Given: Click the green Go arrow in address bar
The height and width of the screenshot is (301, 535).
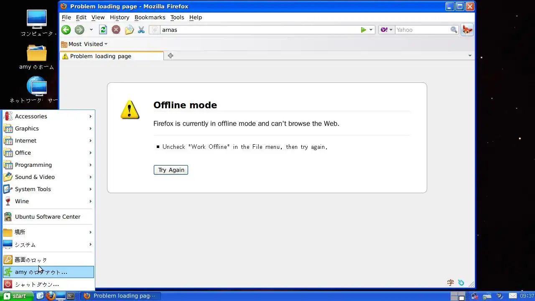Looking at the screenshot, I should [364, 30].
